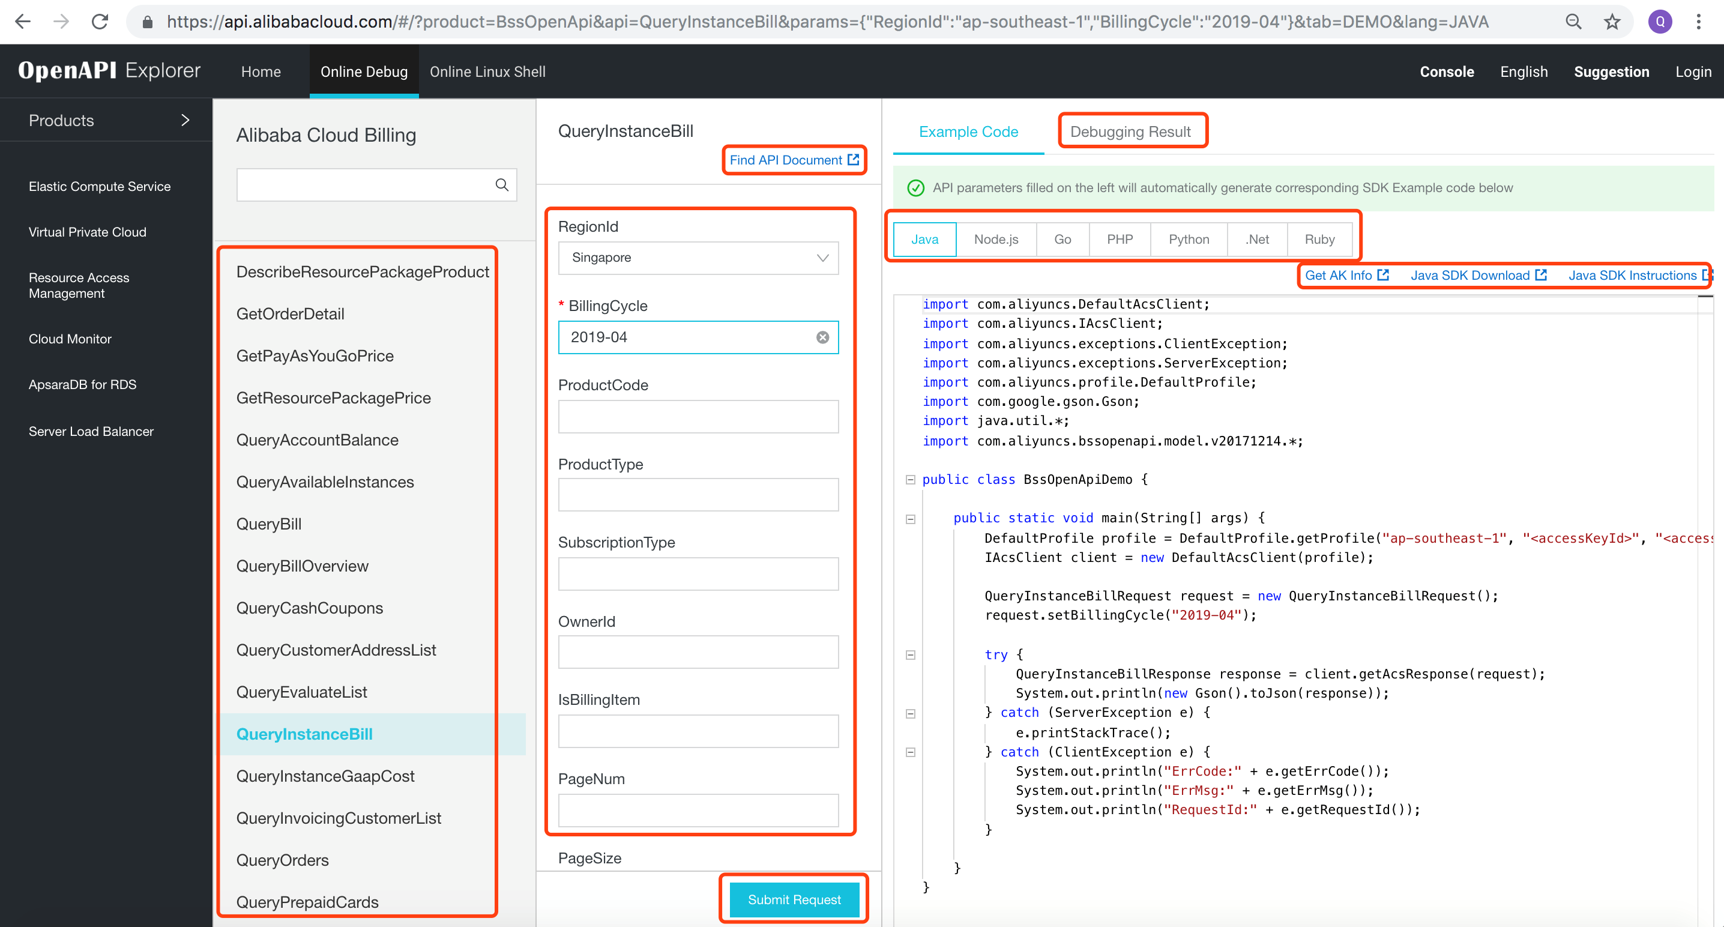
Task: Bookmark this page with the star icon
Action: click(x=1612, y=22)
